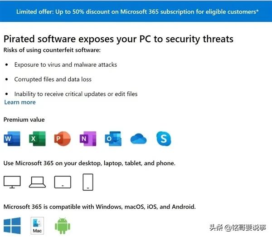The height and width of the screenshot is (237, 272).
Task: Click the Word app icon
Action: 12,138
